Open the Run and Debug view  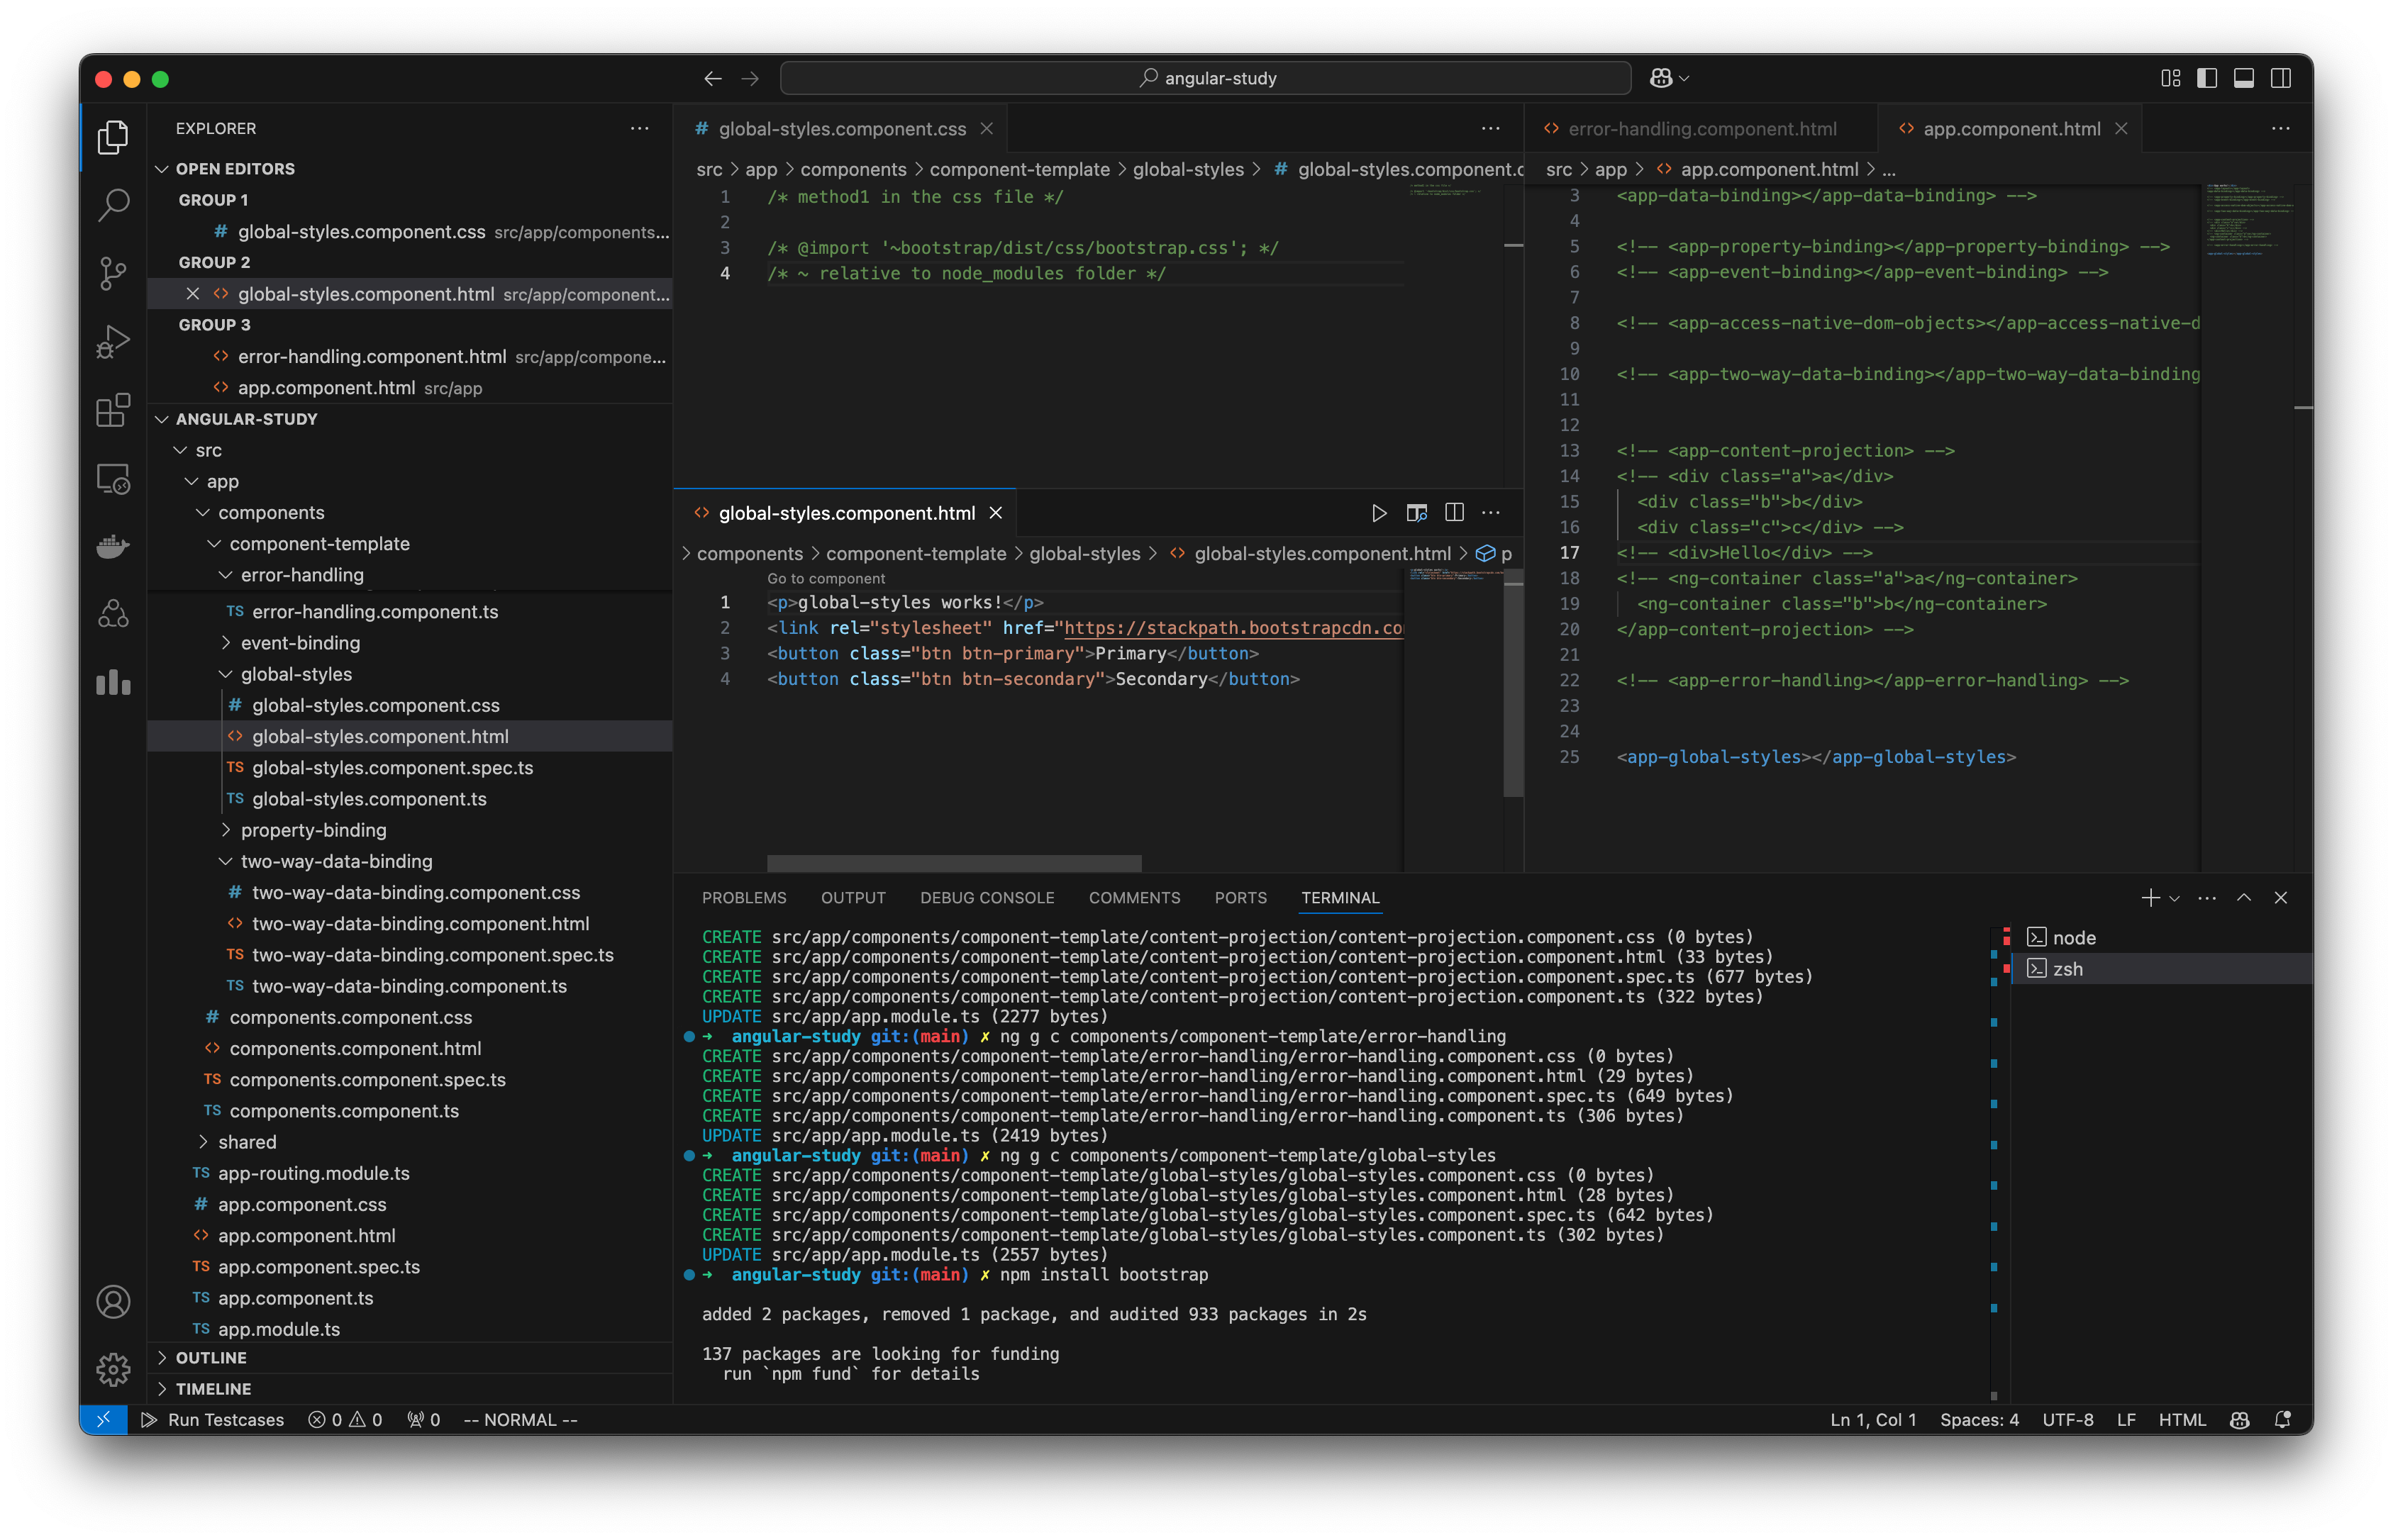coord(113,340)
